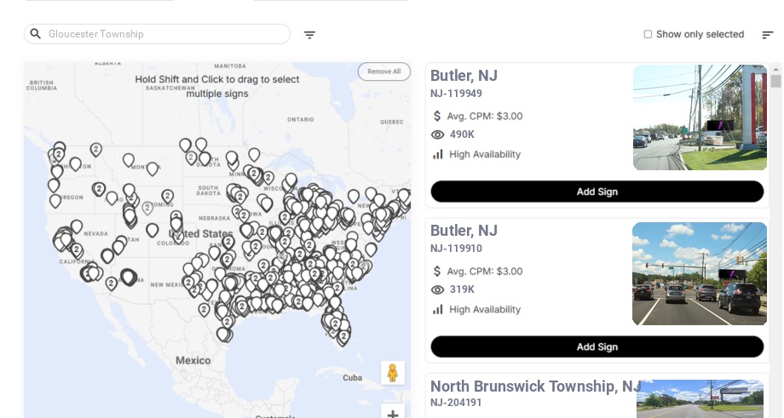Screen dimensions: 784x418
Task: Click the impressions eye icon showing 490K
Action: (x=438, y=135)
